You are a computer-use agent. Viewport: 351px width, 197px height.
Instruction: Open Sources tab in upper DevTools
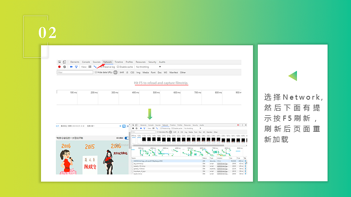(97, 62)
